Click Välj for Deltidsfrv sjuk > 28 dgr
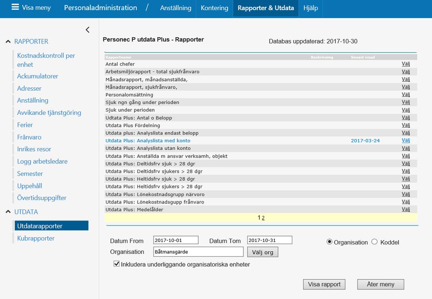Image resolution: width=432 pixels, height=299 pixels. (x=405, y=163)
